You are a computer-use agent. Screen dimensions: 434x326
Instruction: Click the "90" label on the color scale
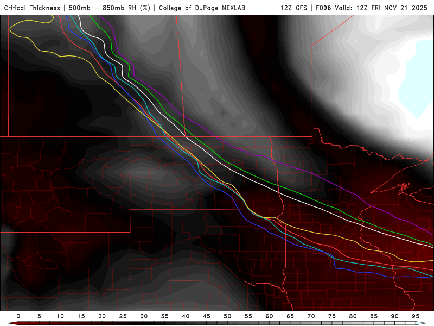[x=395, y=316]
